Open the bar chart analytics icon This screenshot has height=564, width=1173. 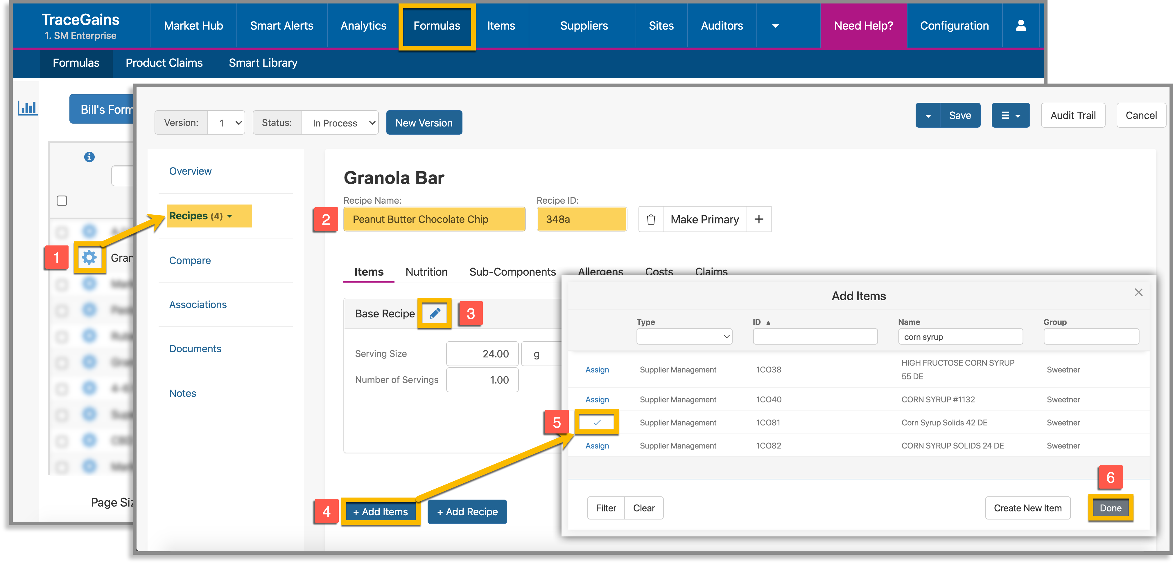27,108
